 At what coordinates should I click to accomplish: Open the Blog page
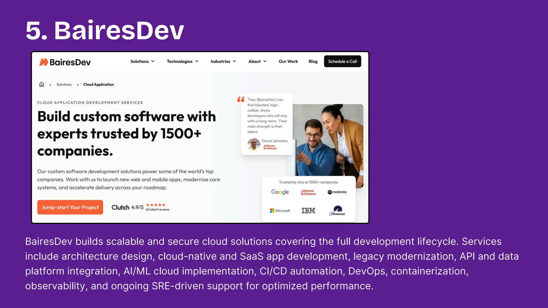313,61
